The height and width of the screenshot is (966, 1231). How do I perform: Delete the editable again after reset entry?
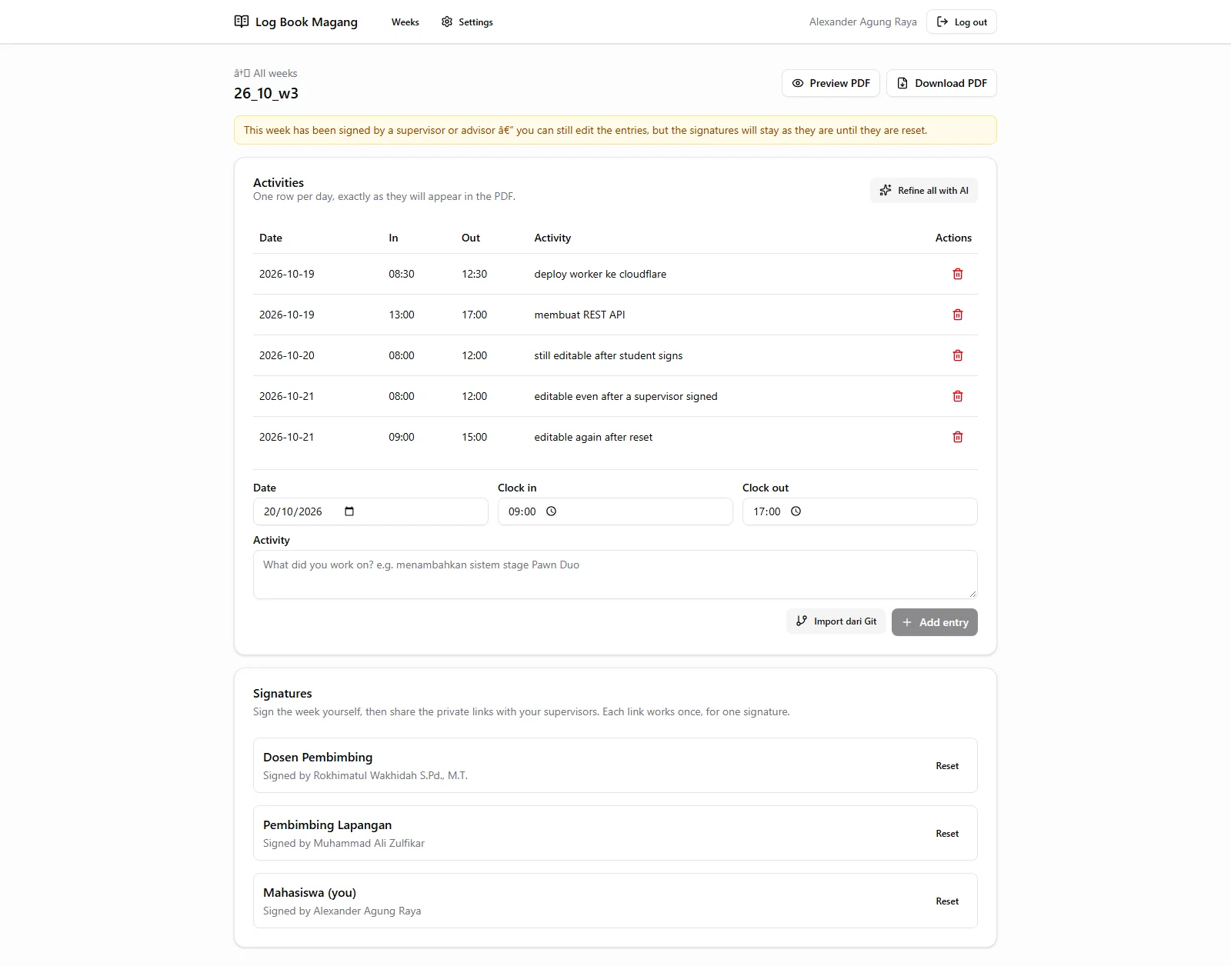[x=958, y=437]
